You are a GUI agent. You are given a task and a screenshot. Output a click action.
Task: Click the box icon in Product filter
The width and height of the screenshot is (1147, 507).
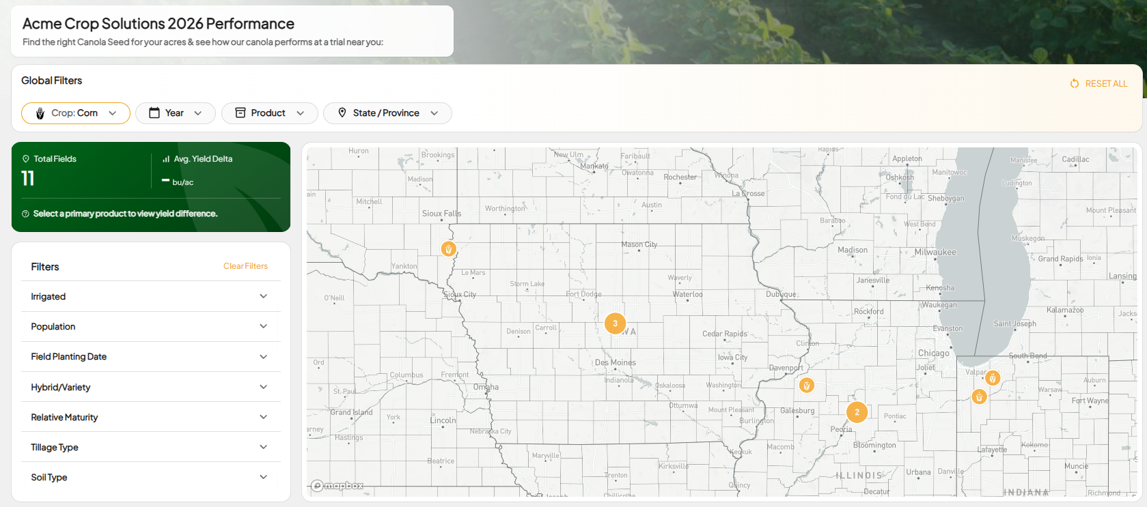(240, 113)
